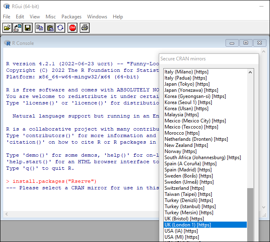Open the Edit menu
The image size is (270, 242).
tap(20, 17)
